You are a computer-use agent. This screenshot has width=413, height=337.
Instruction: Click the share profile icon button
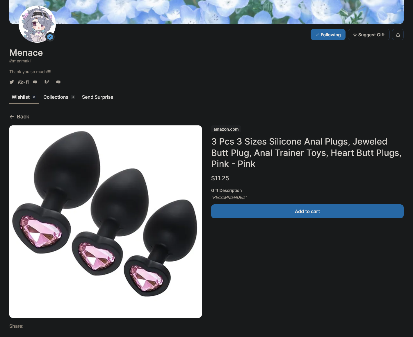(x=398, y=35)
